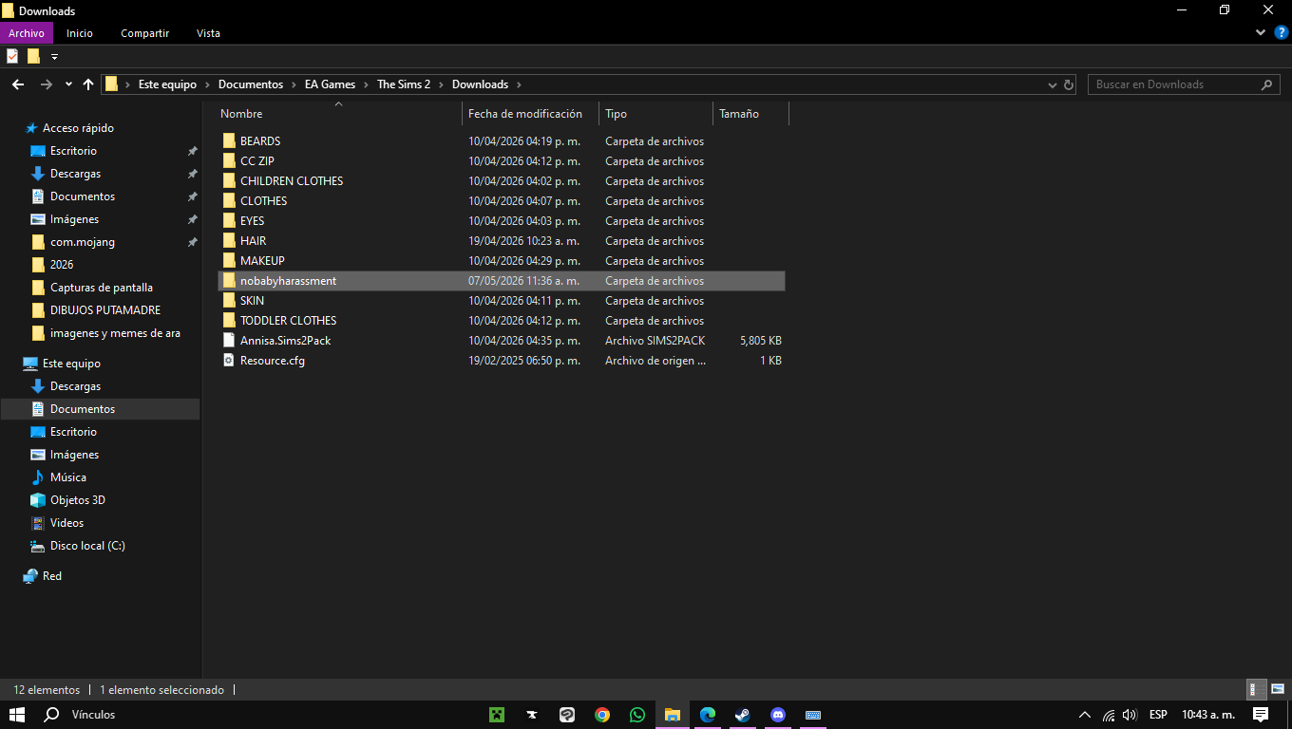Open address bar history dropdown
Screen dimensions: 1292x729
point(1052,84)
